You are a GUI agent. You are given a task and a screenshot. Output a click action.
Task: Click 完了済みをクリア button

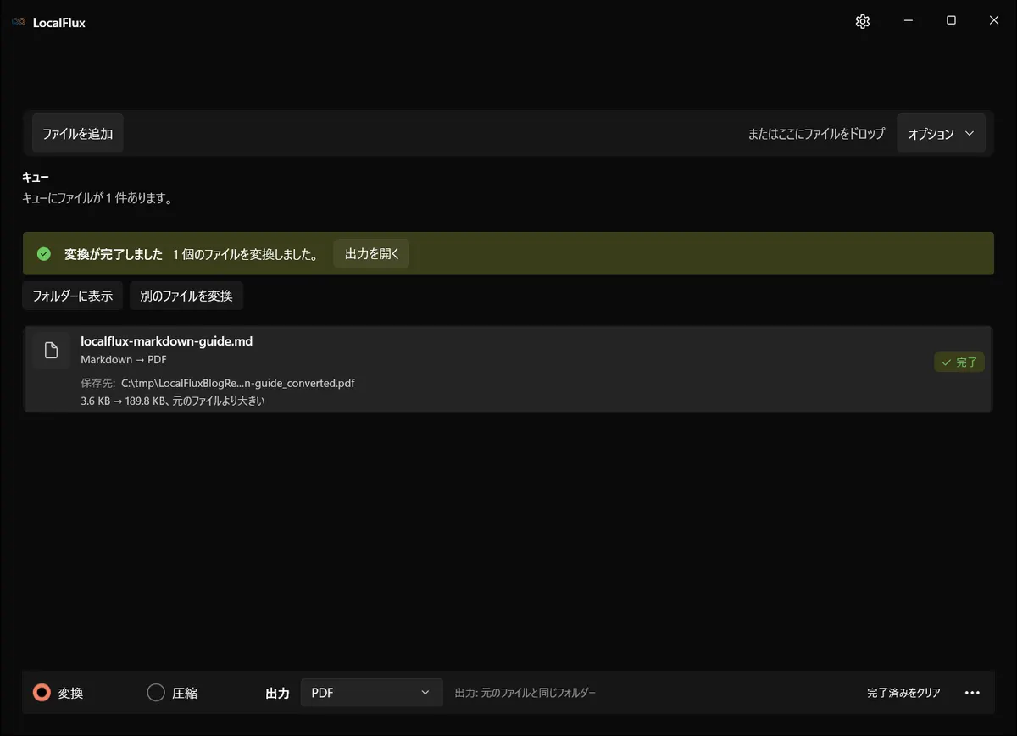[903, 693]
